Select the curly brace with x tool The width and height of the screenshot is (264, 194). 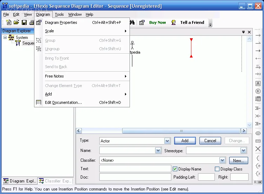point(258,174)
